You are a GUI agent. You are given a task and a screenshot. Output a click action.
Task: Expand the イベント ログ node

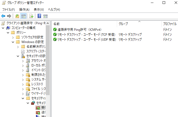click(x=23, y=70)
